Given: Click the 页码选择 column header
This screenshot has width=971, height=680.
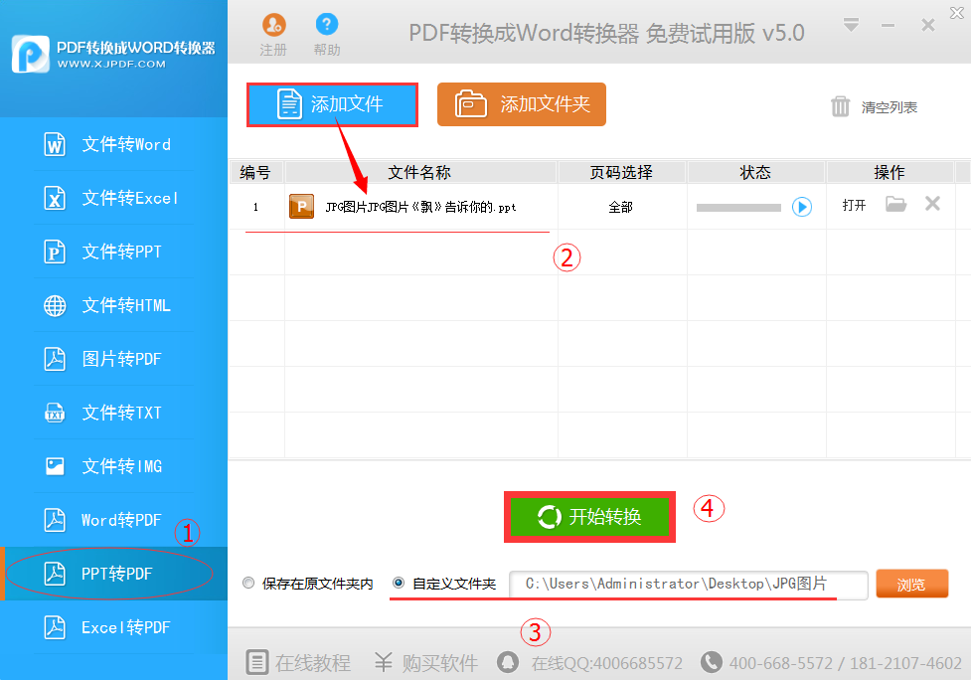Looking at the screenshot, I should coord(622,172).
